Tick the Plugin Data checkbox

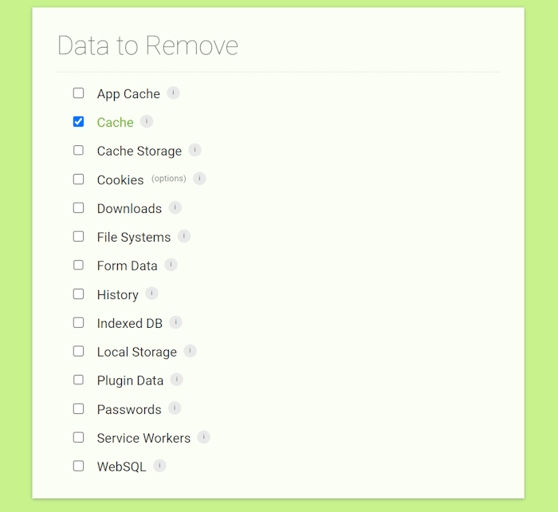click(x=78, y=380)
